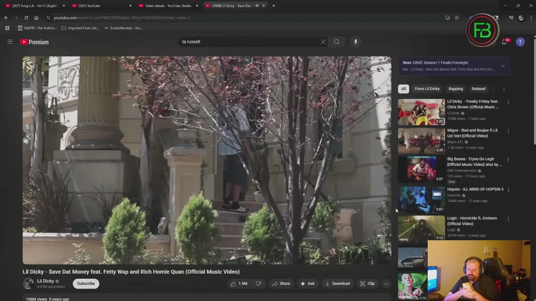
Task: Create a Clip of the video
Action: [367, 283]
